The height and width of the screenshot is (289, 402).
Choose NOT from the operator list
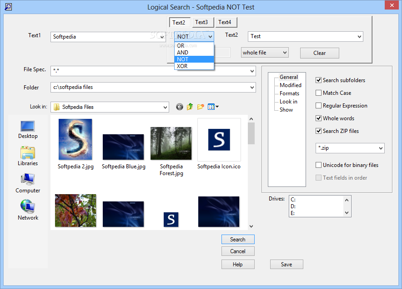tap(194, 59)
